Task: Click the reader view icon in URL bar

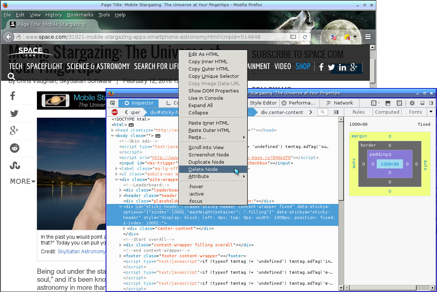Action: 293,37
